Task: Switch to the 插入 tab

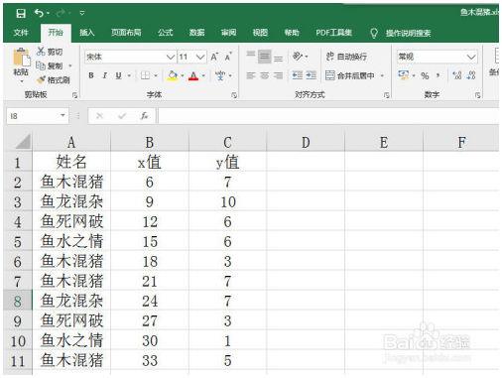Action: point(87,33)
